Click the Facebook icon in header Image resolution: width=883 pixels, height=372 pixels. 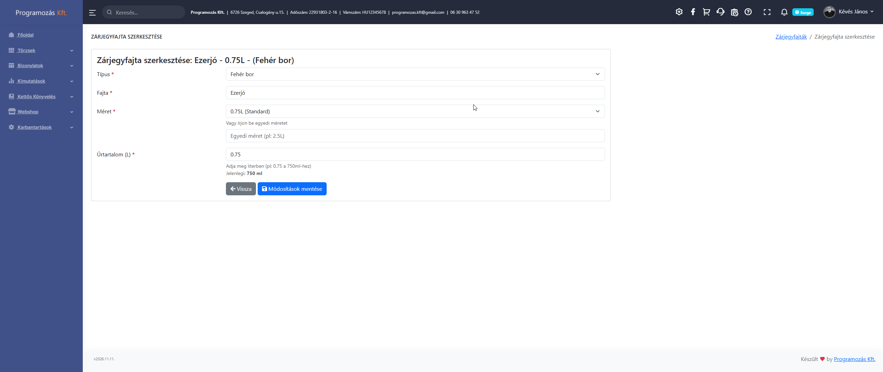pyautogui.click(x=693, y=12)
